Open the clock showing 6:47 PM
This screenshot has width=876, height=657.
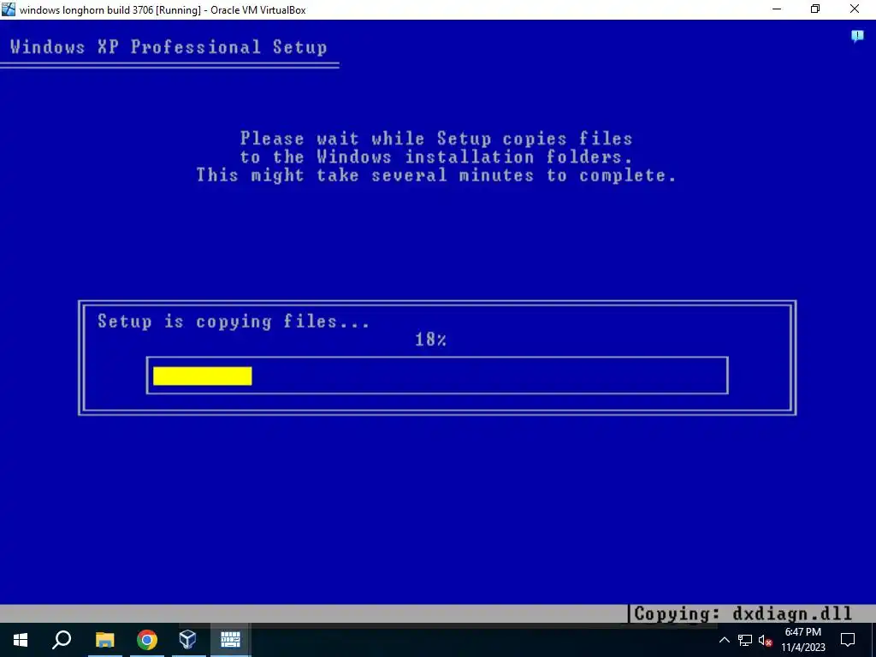802,632
